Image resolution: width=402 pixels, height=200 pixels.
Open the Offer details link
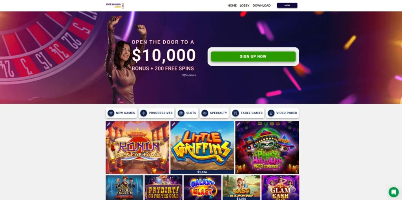(189, 75)
